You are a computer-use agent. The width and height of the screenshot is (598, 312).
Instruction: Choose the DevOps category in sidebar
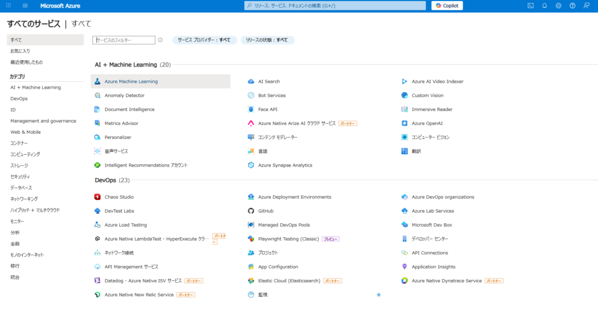(x=19, y=98)
